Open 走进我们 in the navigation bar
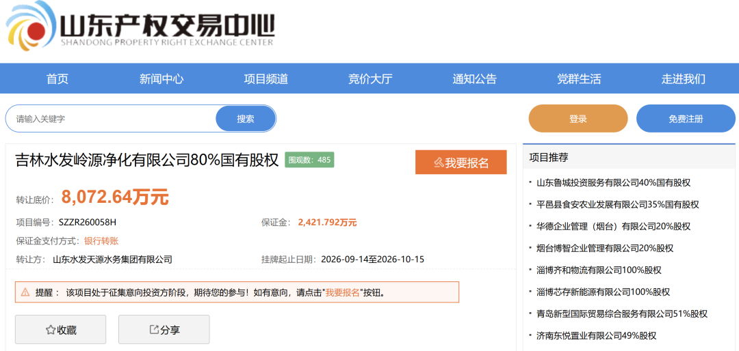Screen dimensions: 739x351 [684, 79]
